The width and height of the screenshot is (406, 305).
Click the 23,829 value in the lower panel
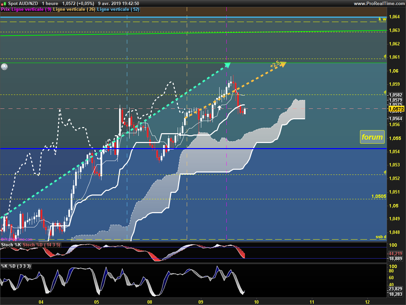(396, 289)
